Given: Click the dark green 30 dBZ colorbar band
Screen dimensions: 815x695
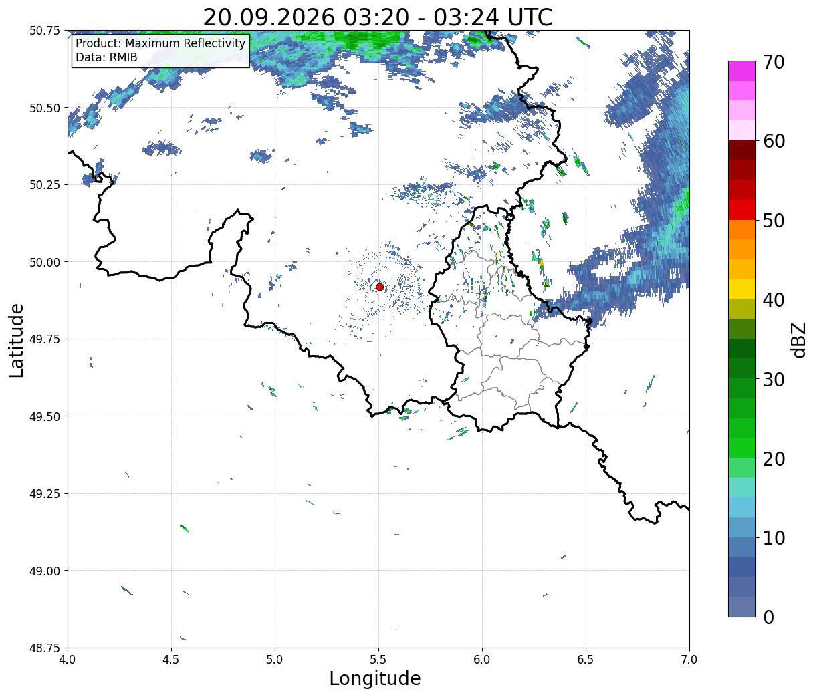Looking at the screenshot, I should [x=742, y=368].
